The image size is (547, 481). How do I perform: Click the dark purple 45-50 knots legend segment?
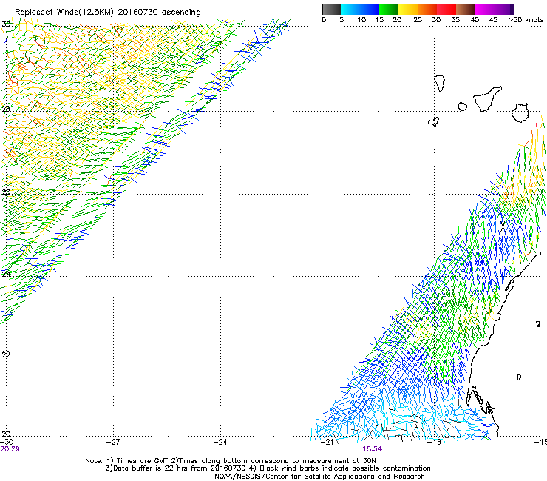504,9
